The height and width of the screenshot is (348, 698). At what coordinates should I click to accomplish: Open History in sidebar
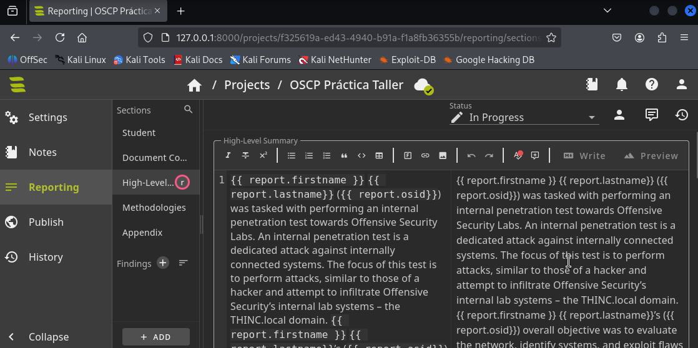pos(56,257)
